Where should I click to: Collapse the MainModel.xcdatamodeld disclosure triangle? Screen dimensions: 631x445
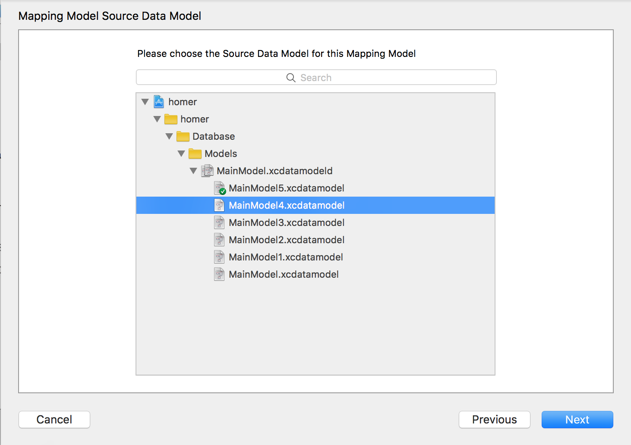[193, 171]
